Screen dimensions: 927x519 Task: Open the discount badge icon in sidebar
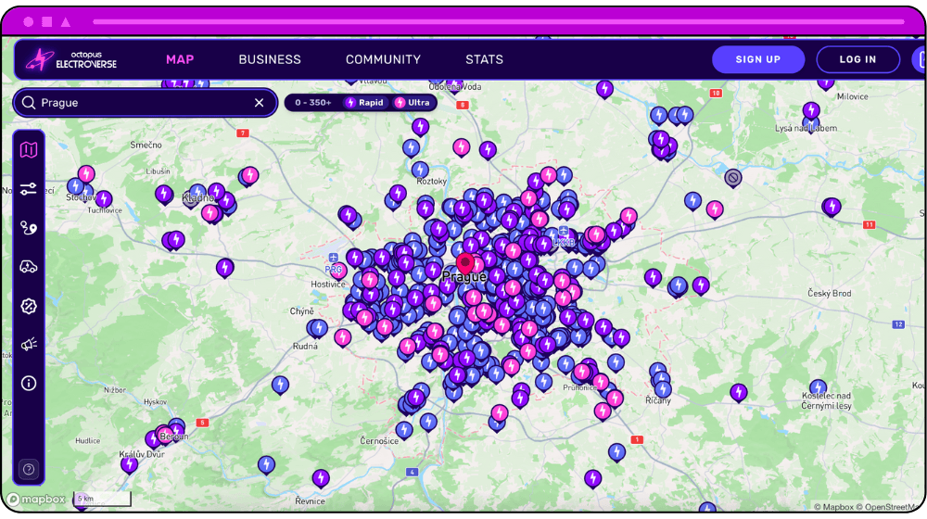[29, 306]
